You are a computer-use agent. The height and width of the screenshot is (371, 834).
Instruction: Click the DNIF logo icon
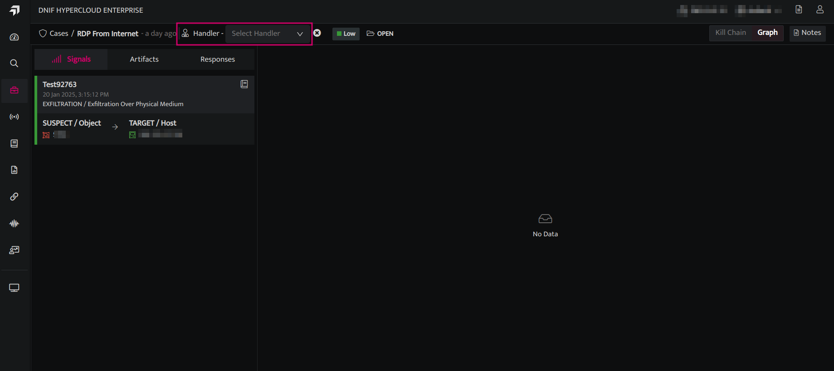[x=15, y=10]
